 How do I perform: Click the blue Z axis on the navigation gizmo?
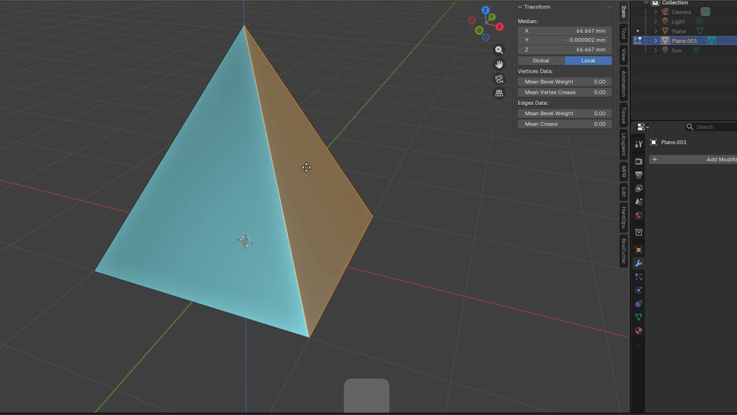485,10
